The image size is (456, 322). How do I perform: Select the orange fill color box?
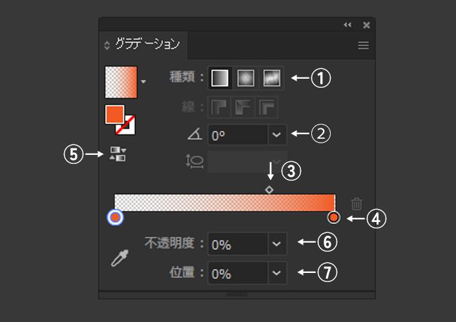point(114,114)
